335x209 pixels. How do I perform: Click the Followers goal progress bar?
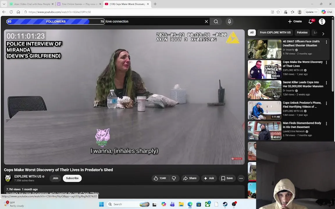tap(56, 21)
